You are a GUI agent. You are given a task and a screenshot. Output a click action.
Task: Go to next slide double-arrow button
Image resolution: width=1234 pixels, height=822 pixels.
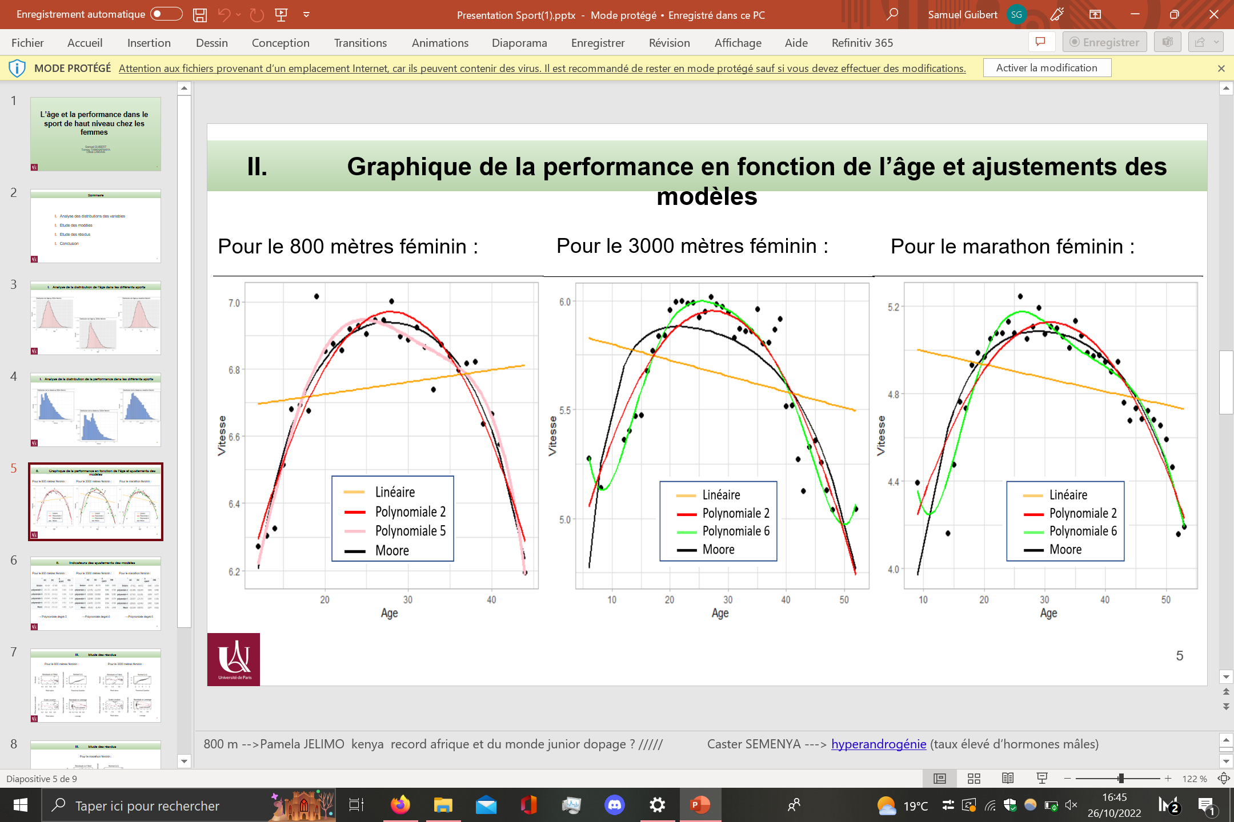1226,706
